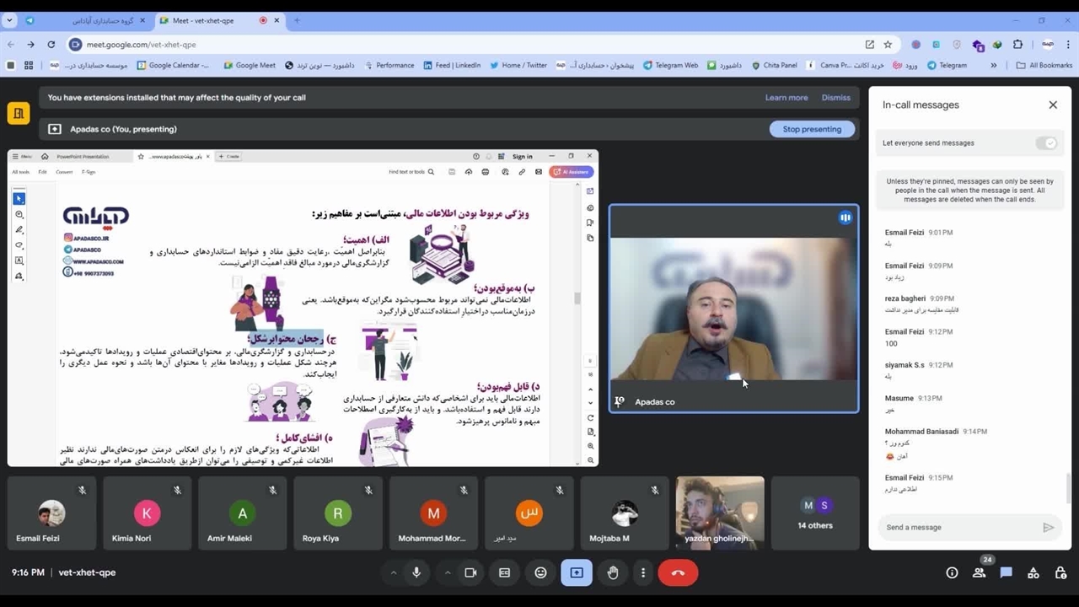Click the red leave call button
The height and width of the screenshot is (607, 1079).
[678, 572]
